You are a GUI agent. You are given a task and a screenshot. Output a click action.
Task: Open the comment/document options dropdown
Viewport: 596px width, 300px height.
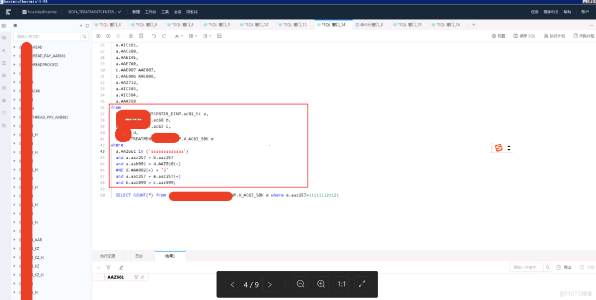click(207, 36)
